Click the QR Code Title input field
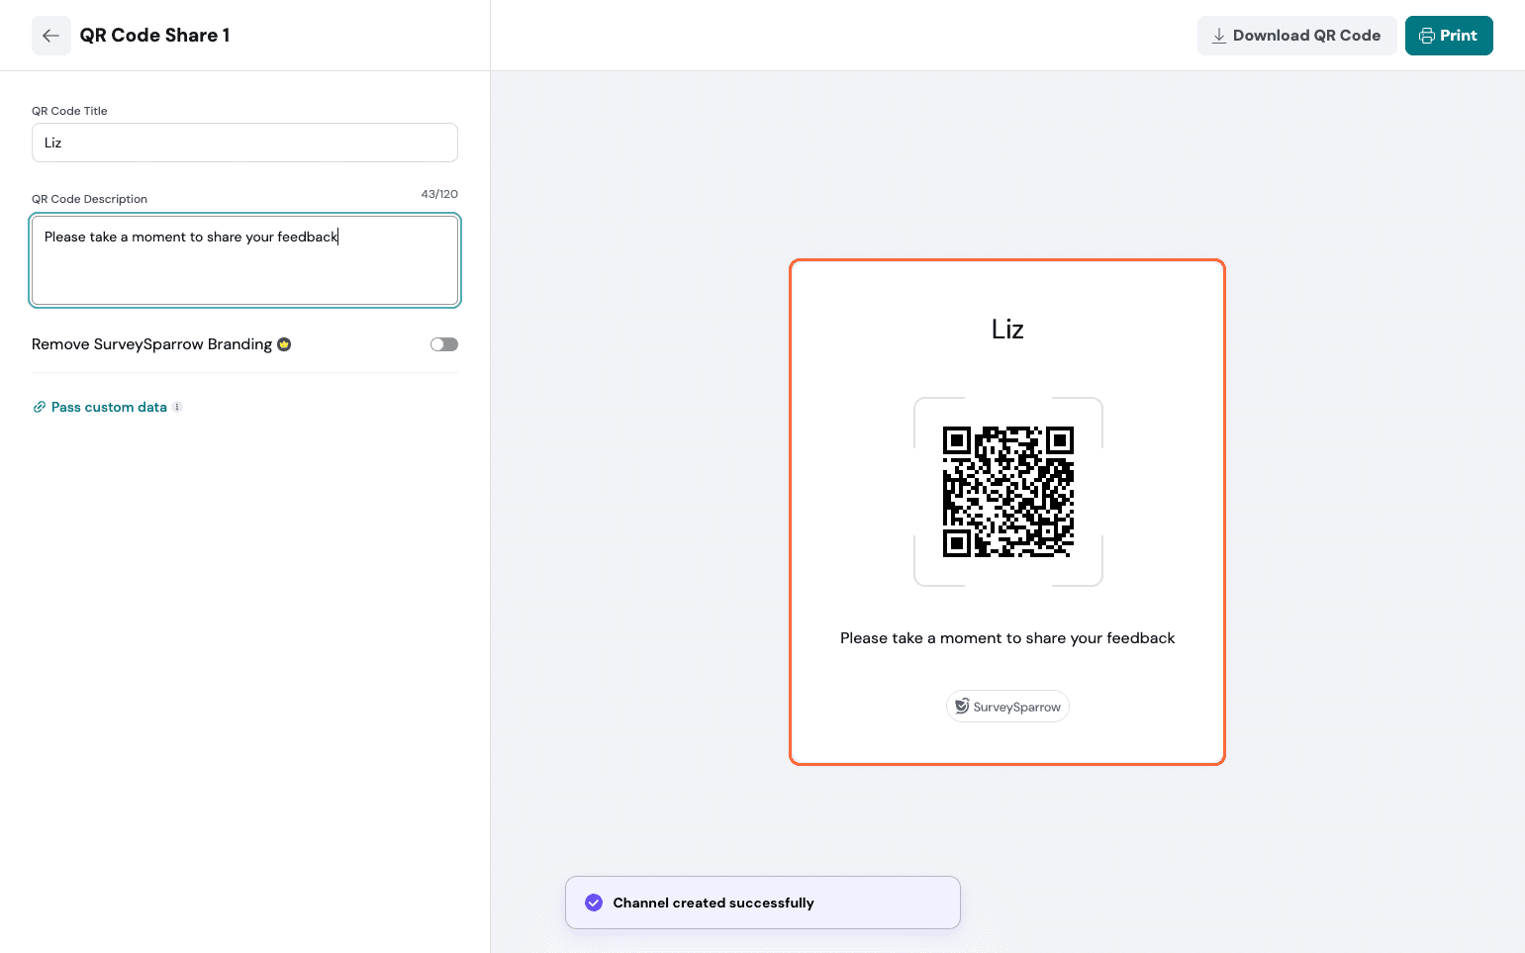Screen dimensions: 1525x953 click(x=244, y=143)
